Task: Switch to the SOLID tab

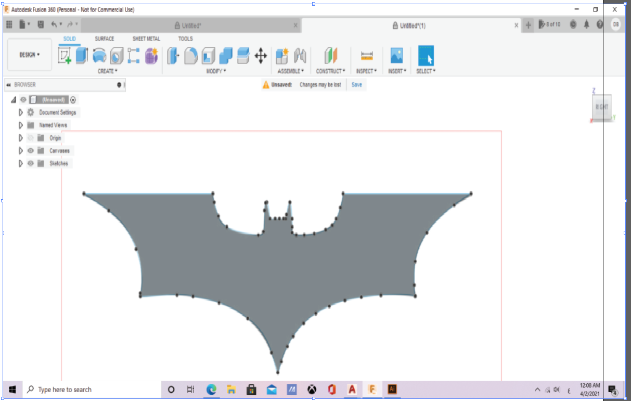Action: (70, 38)
